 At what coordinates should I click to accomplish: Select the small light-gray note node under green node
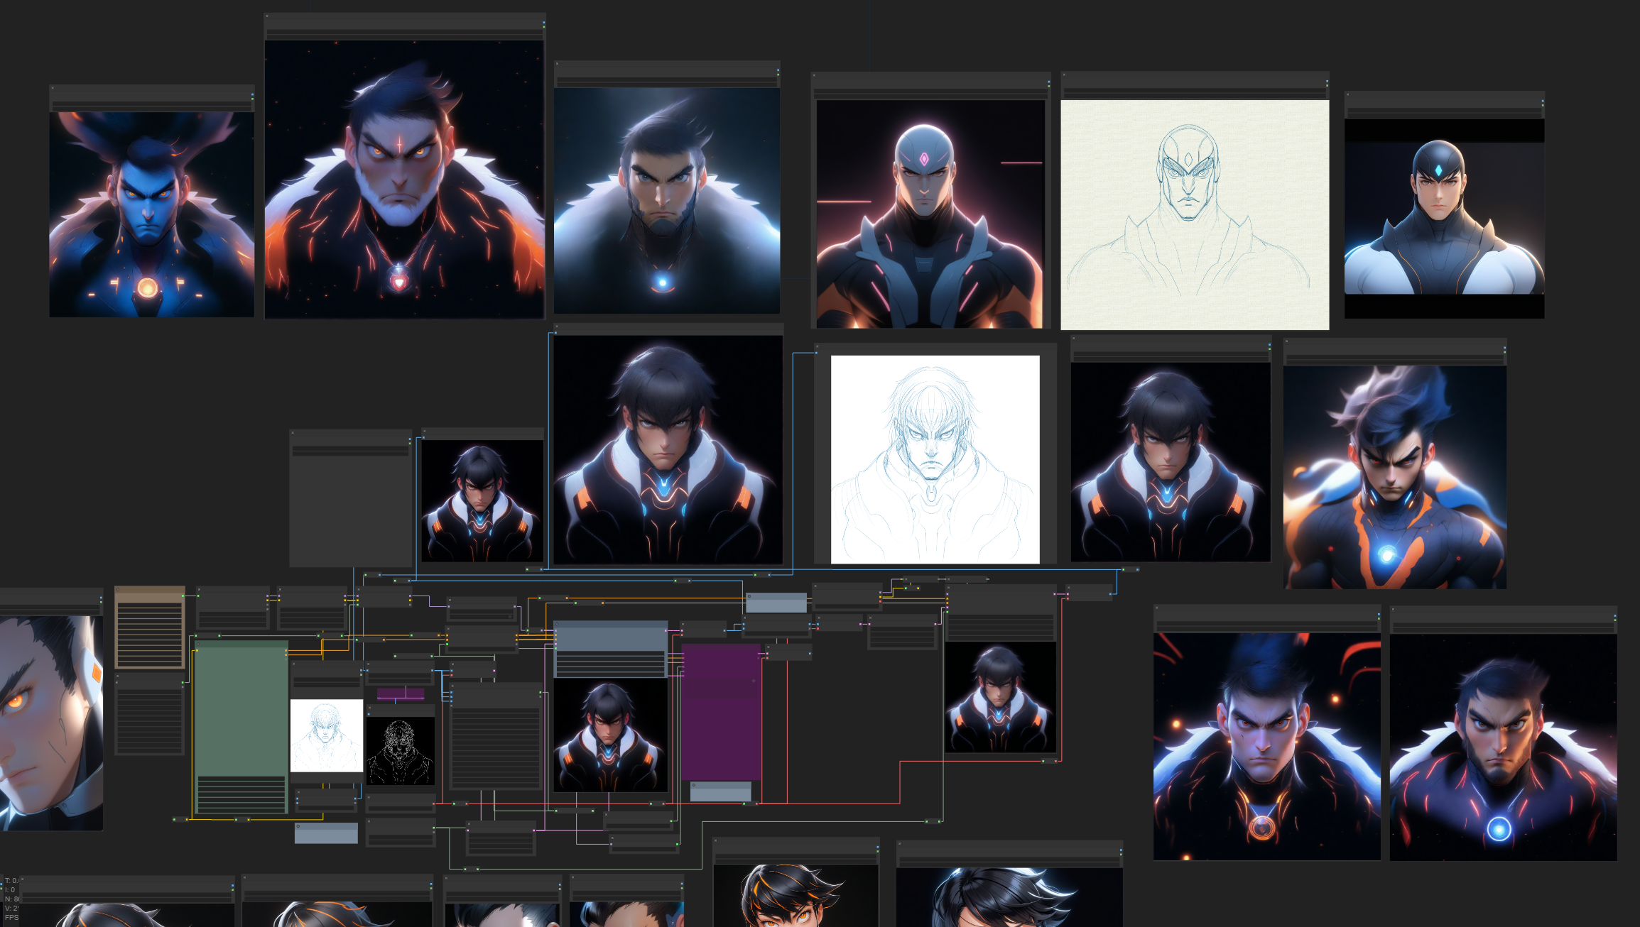point(326,833)
